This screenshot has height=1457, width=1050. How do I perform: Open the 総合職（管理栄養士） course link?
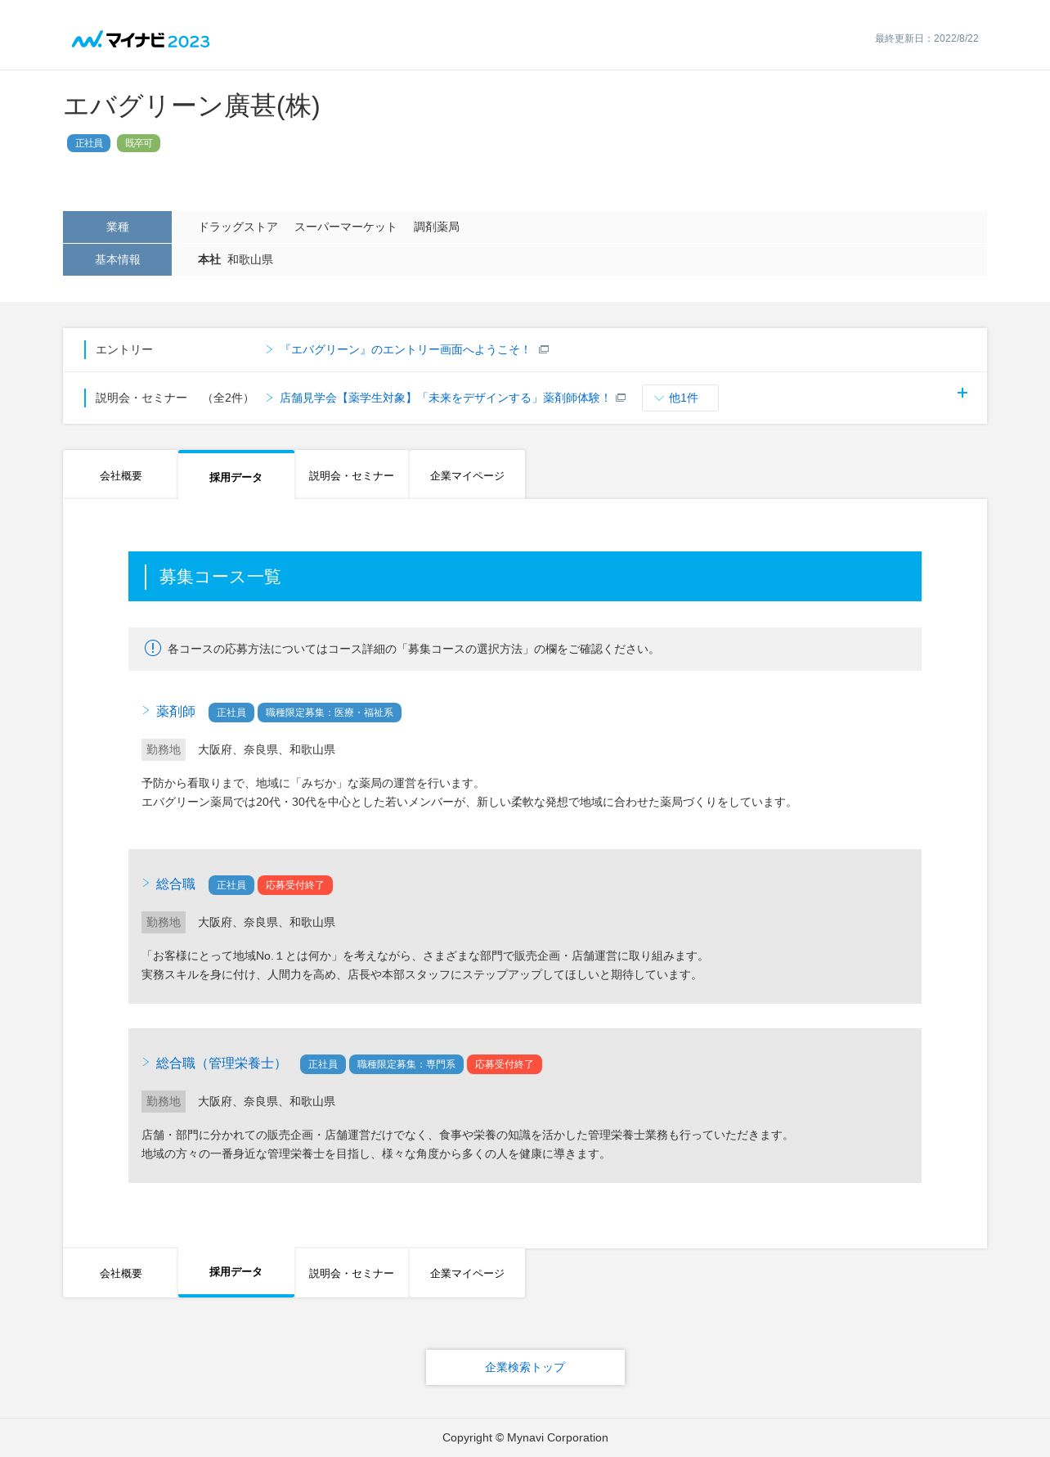[222, 1064]
